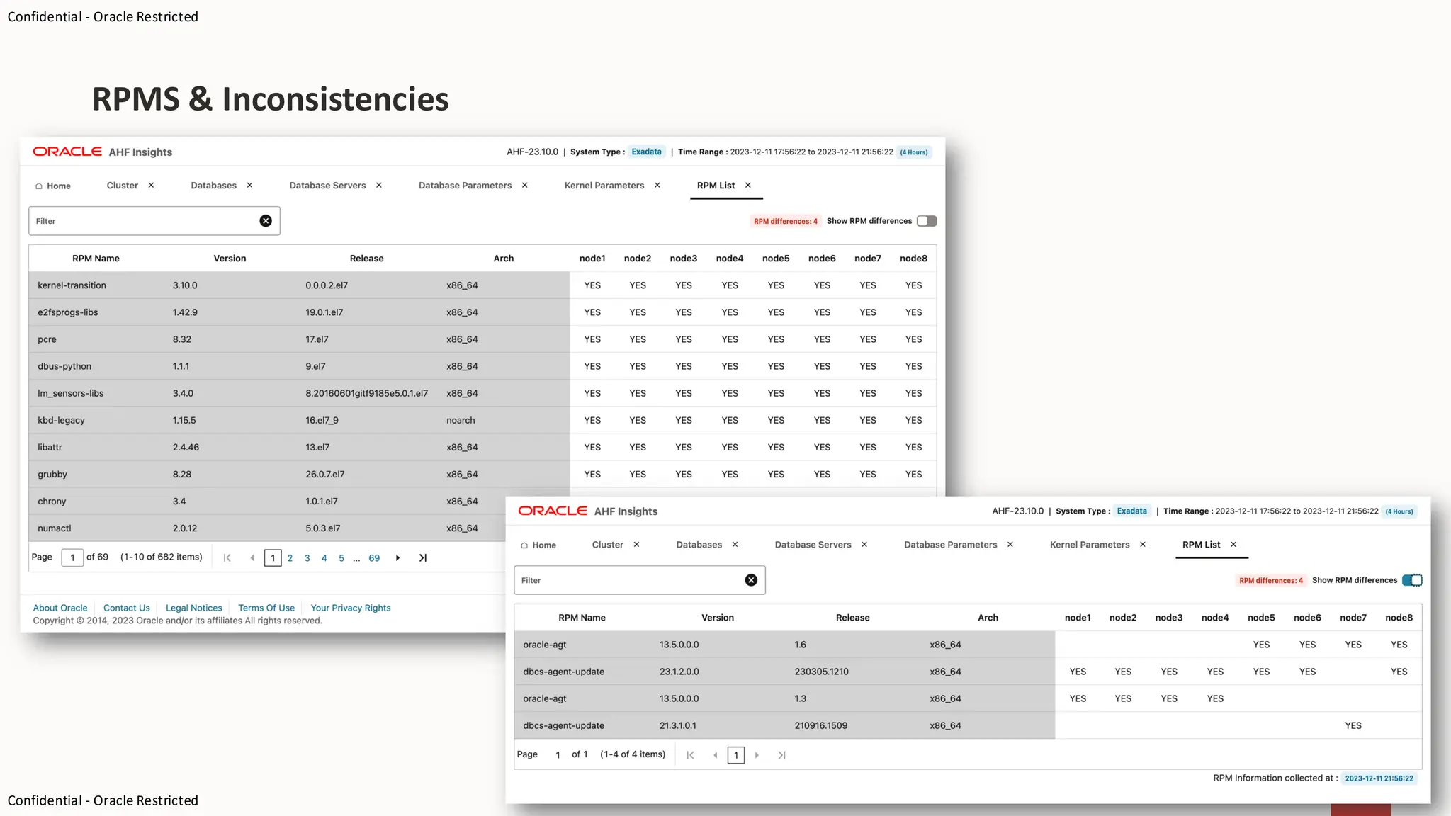This screenshot has height=816, width=1451.
Task: Go to page 5 in back window
Action: [341, 558]
